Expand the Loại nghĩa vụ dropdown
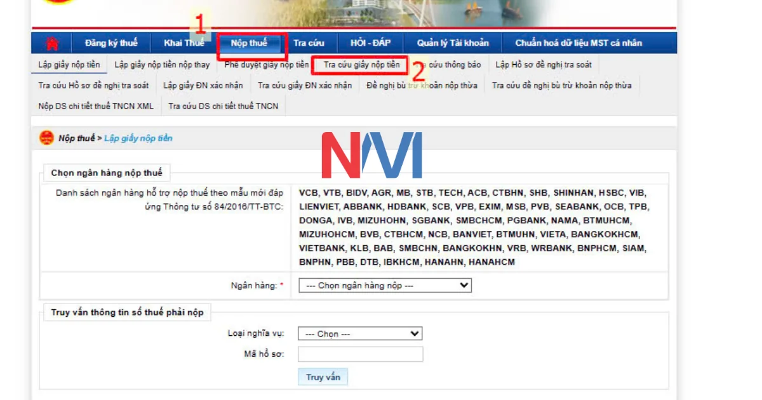The height and width of the screenshot is (400, 762). (360, 334)
